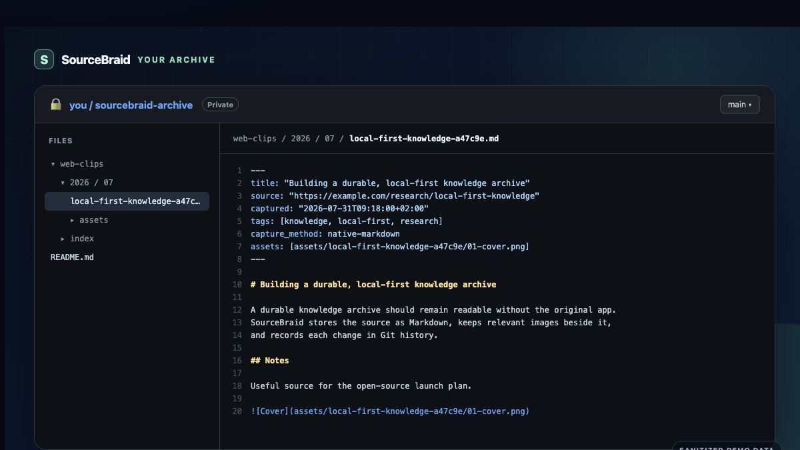Click the source URL line
This screenshot has width=800, height=450.
tap(395, 196)
